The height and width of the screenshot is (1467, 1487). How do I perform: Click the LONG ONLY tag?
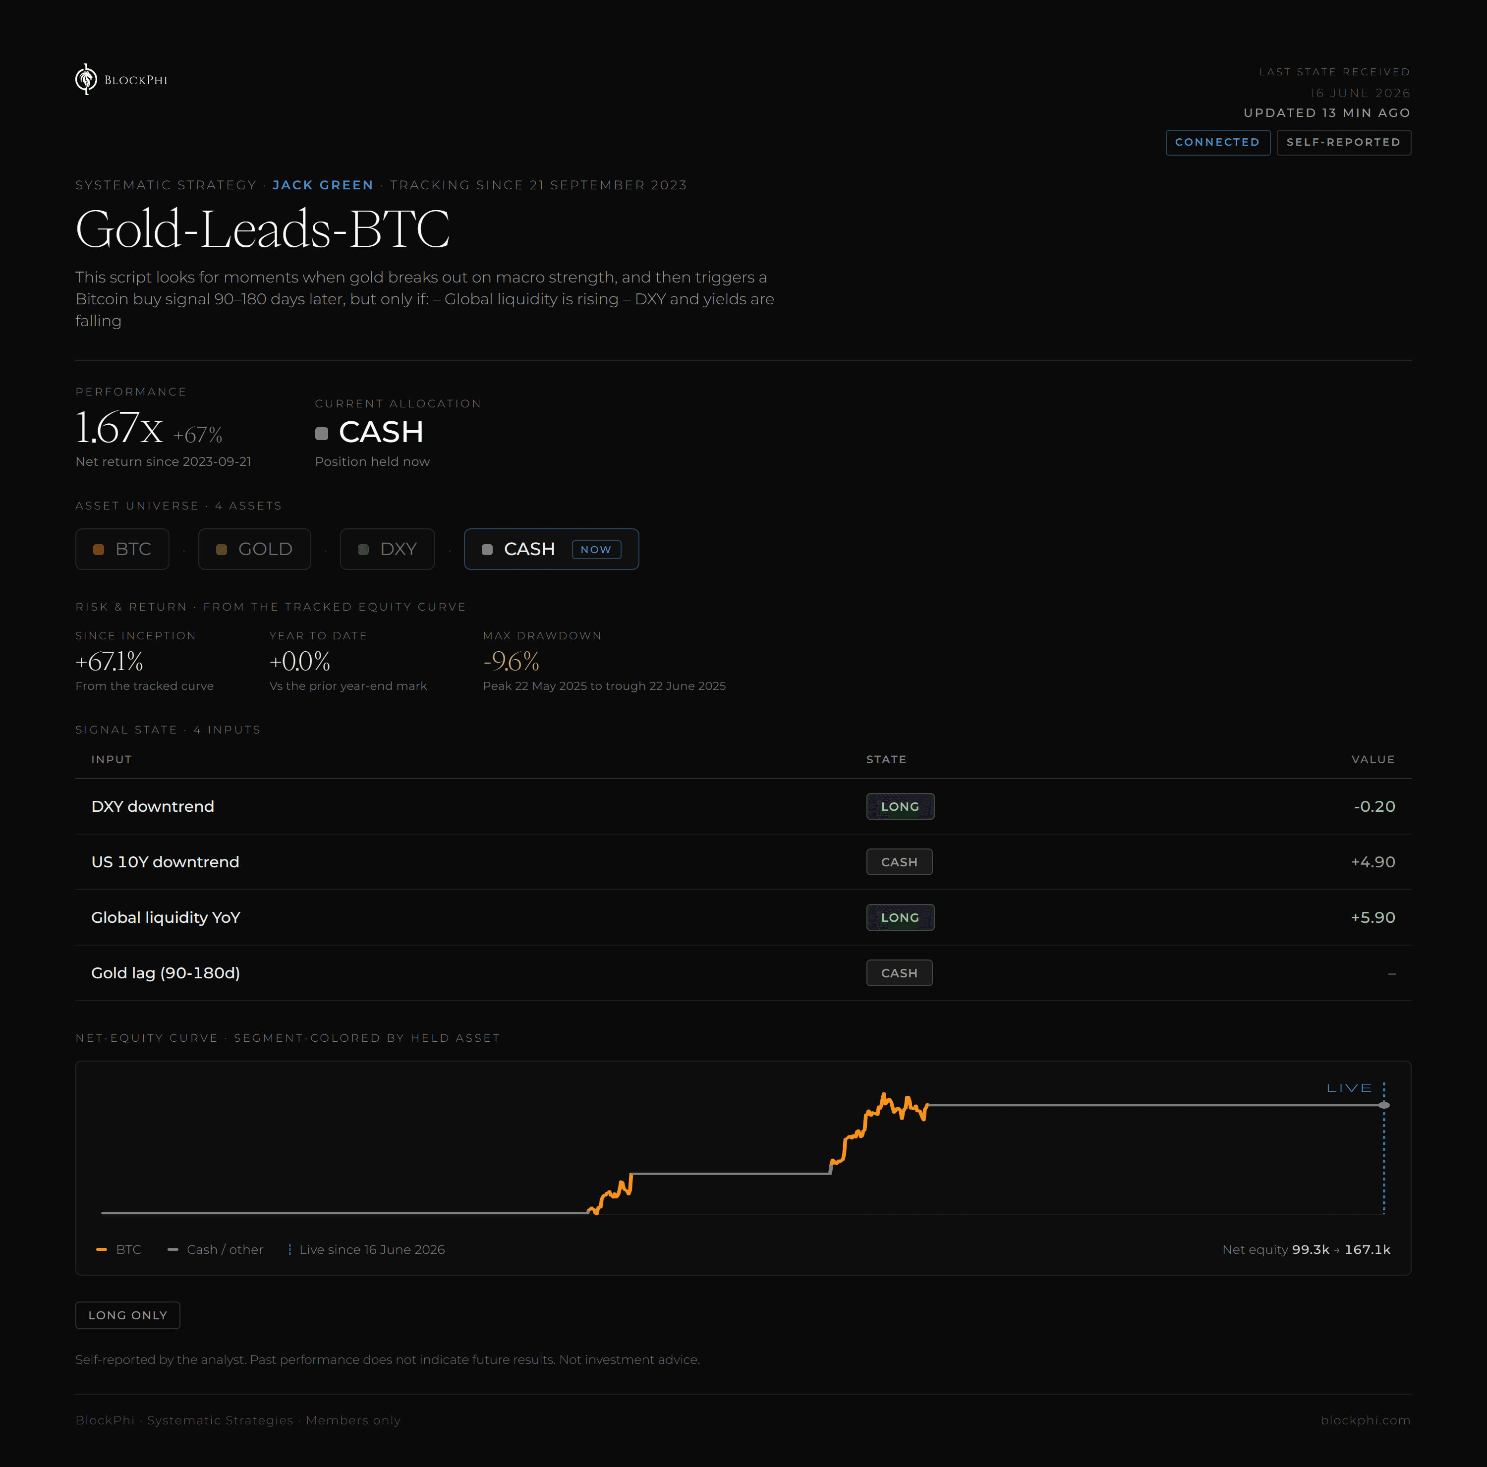click(128, 1315)
